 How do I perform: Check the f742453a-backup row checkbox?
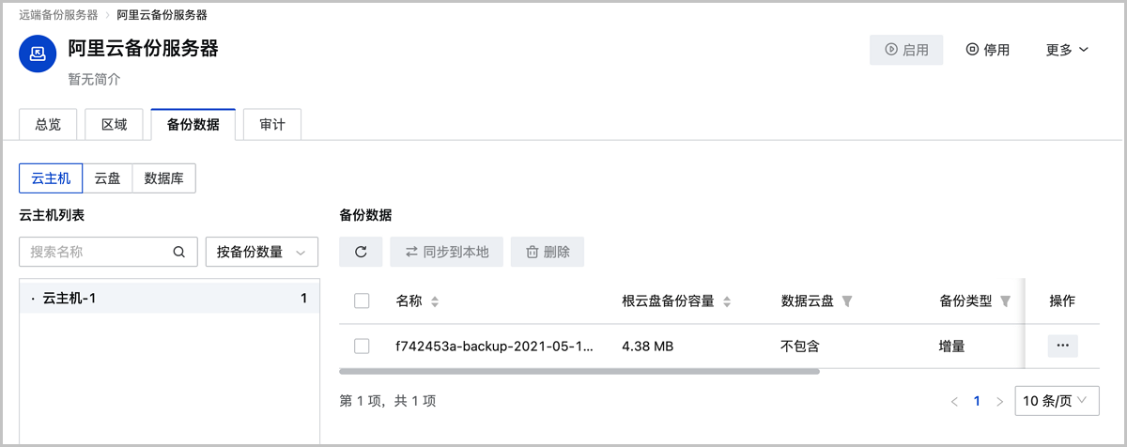pos(362,346)
